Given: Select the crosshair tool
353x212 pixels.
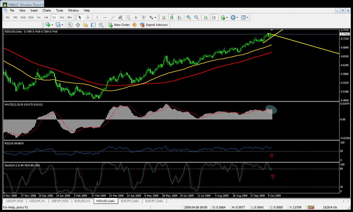Looking at the screenshot, I should coord(88,18).
